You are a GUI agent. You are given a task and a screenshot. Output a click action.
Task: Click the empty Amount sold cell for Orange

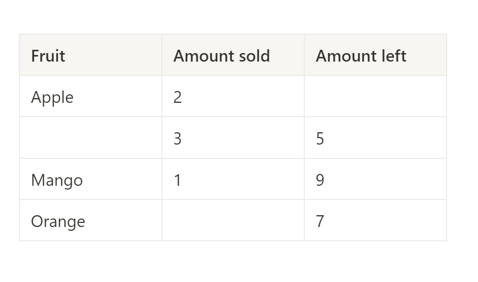click(x=233, y=220)
